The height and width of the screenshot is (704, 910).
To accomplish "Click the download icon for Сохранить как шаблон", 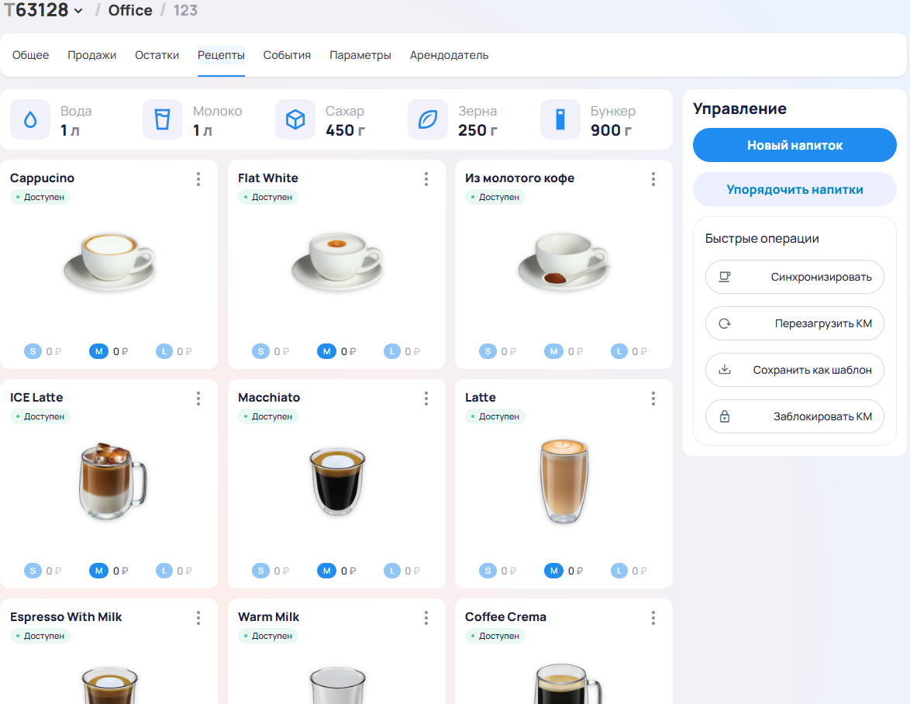I will coord(725,370).
